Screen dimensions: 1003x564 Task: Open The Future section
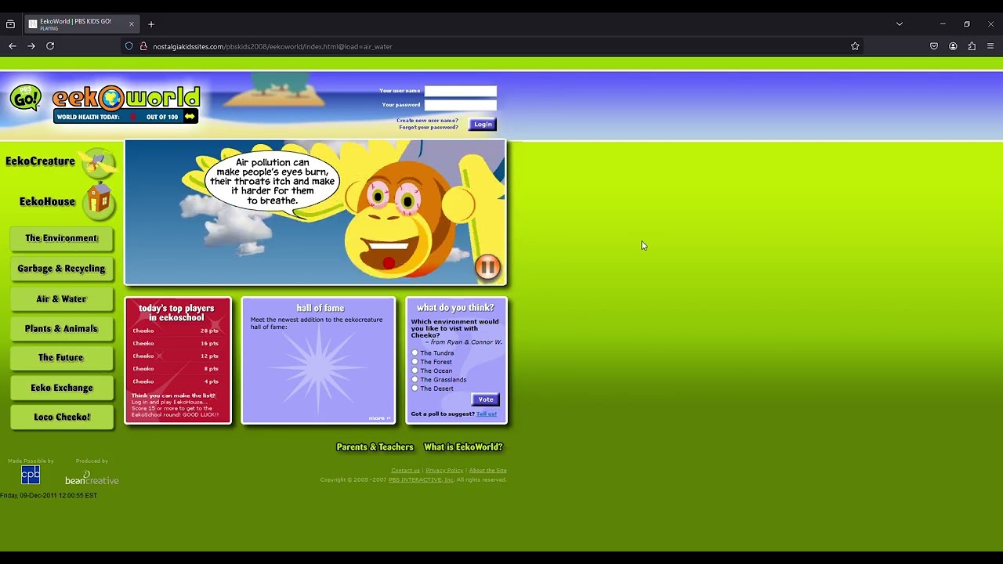coord(62,358)
